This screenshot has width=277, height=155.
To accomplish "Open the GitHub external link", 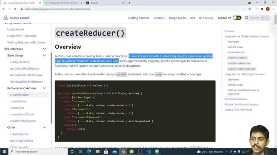I will [x=224, y=18].
